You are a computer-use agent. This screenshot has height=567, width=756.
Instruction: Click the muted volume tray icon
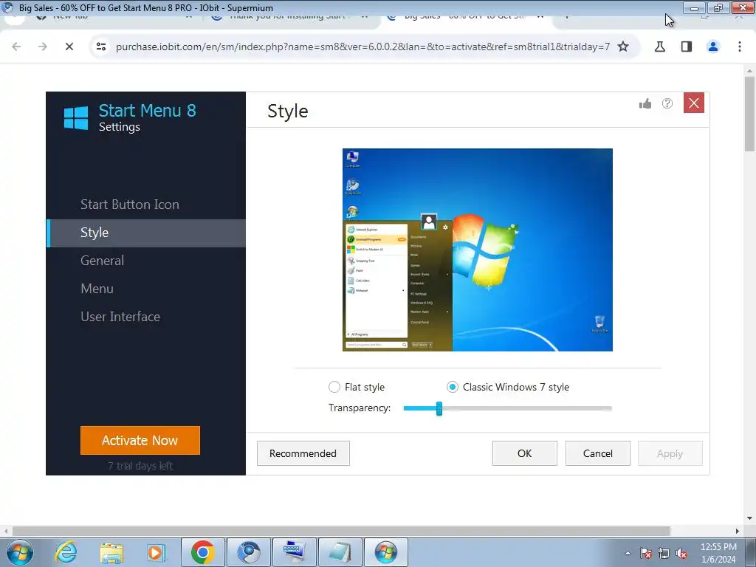[x=681, y=553]
